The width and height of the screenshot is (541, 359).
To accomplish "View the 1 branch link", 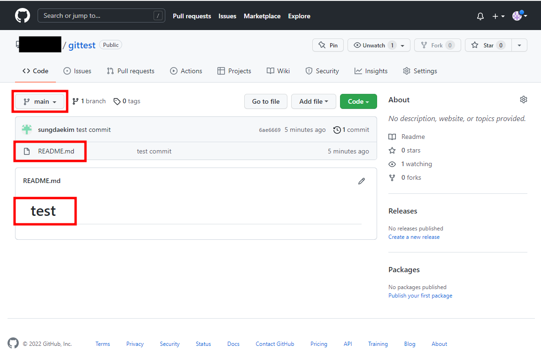I will [x=89, y=101].
